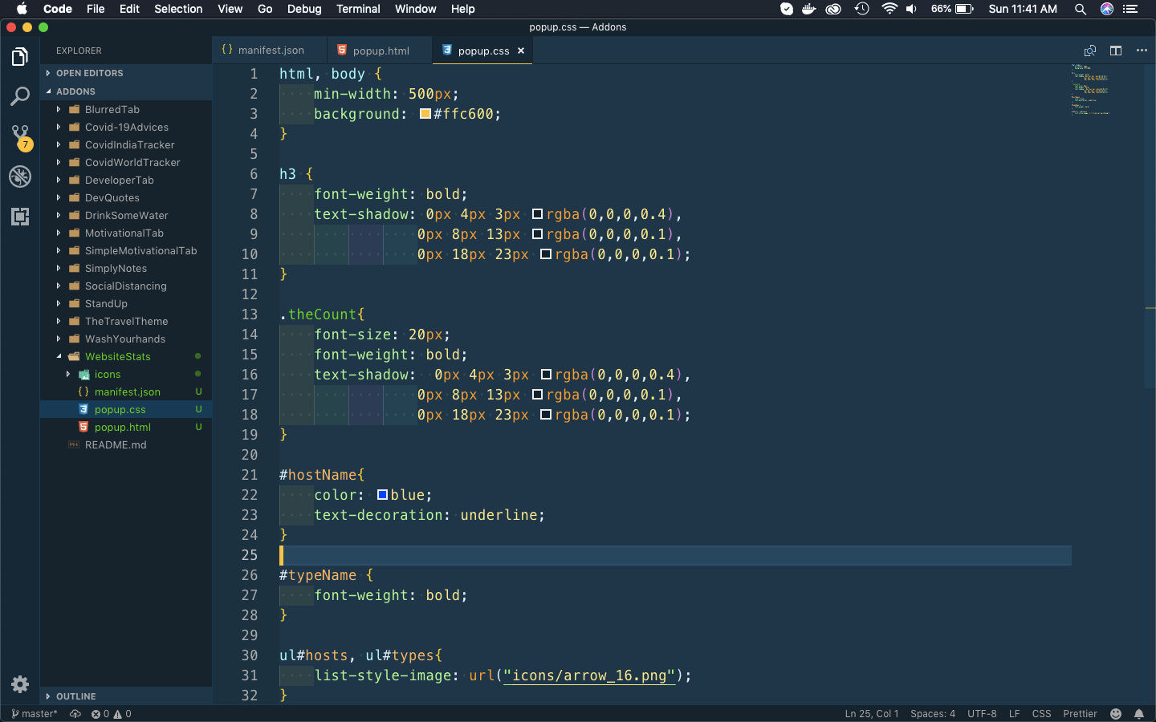Open the #ffc600 background color swatch
This screenshot has width=1156, height=722.
[x=425, y=114]
